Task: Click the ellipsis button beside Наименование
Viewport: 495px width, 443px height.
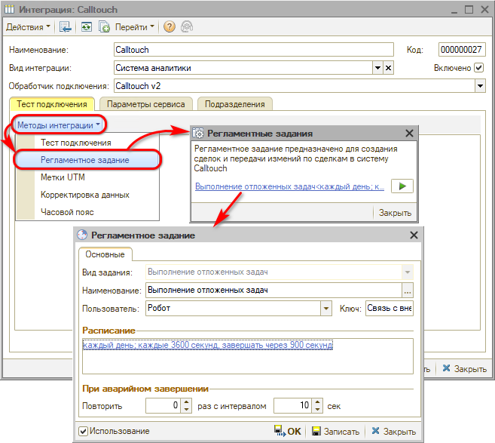Action: tap(408, 291)
